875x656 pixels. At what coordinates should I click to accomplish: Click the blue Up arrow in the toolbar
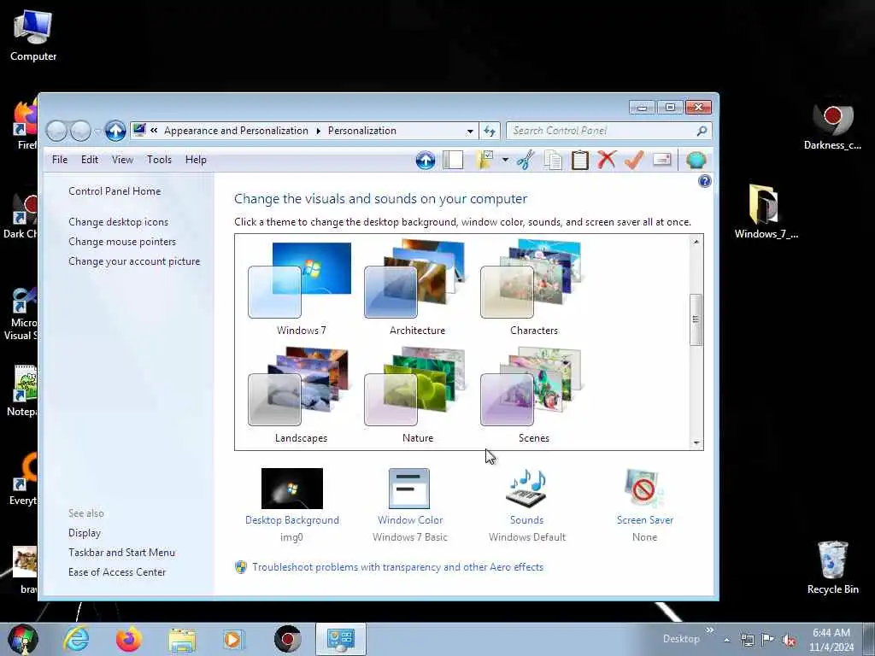coord(426,161)
